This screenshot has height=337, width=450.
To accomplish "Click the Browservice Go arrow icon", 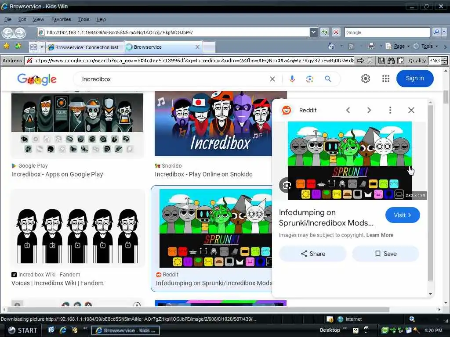I will tap(360, 61).
